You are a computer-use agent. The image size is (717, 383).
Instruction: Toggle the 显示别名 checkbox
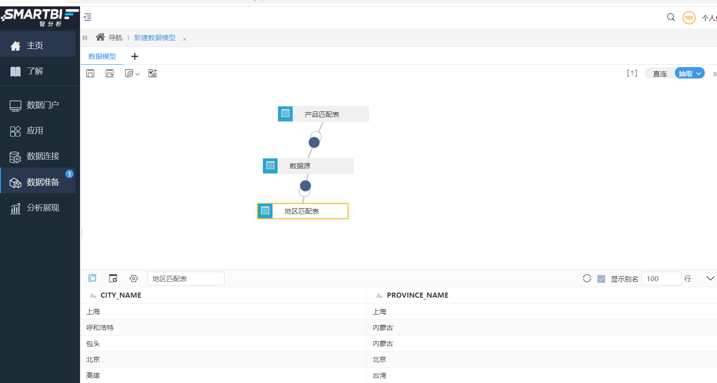tap(601, 279)
